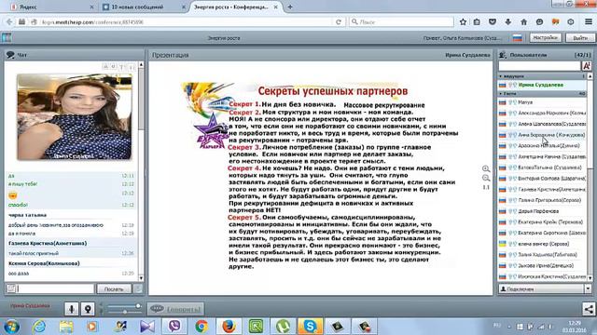The image size is (597, 335).
Task: Click the Презентация panel title
Action: [x=170, y=55]
